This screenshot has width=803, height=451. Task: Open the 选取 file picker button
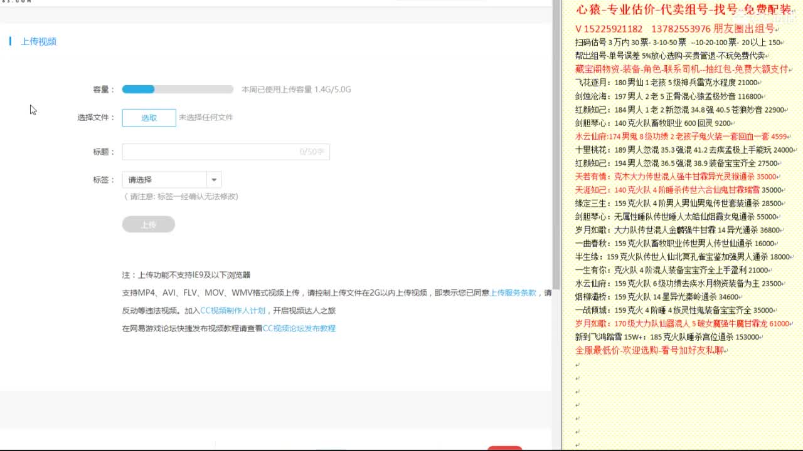click(x=148, y=118)
